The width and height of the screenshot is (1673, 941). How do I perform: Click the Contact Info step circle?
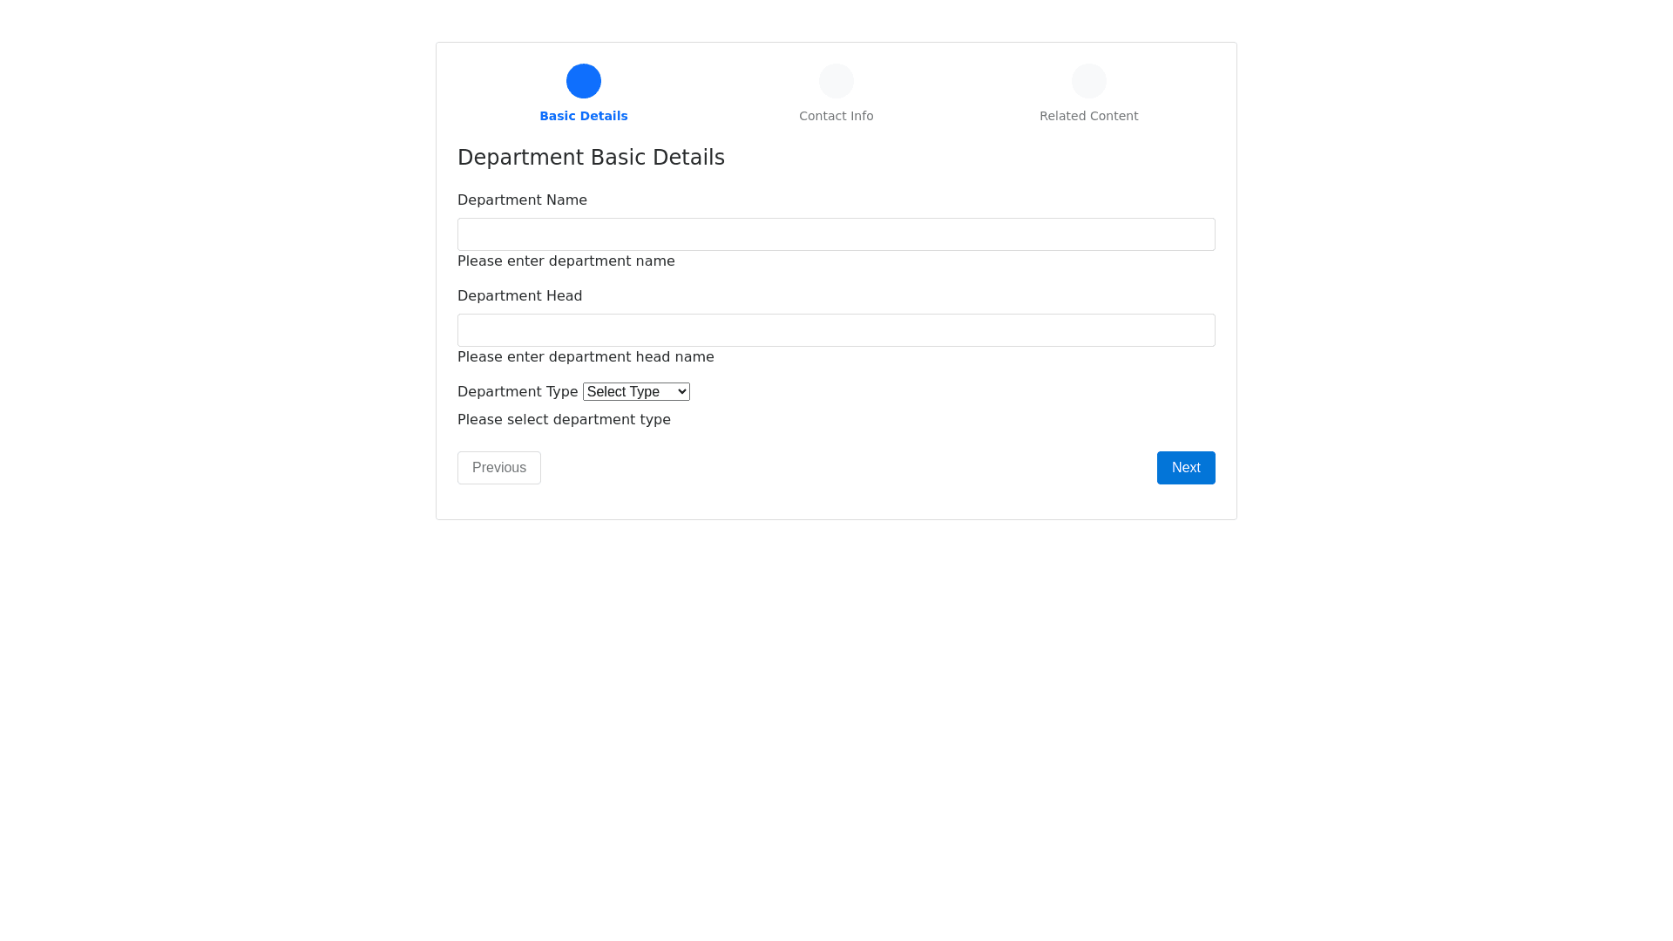point(836,81)
